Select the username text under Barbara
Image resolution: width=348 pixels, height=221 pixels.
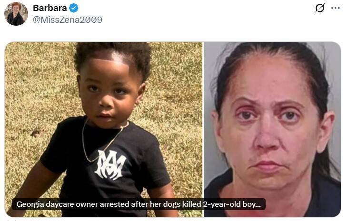pos(68,20)
